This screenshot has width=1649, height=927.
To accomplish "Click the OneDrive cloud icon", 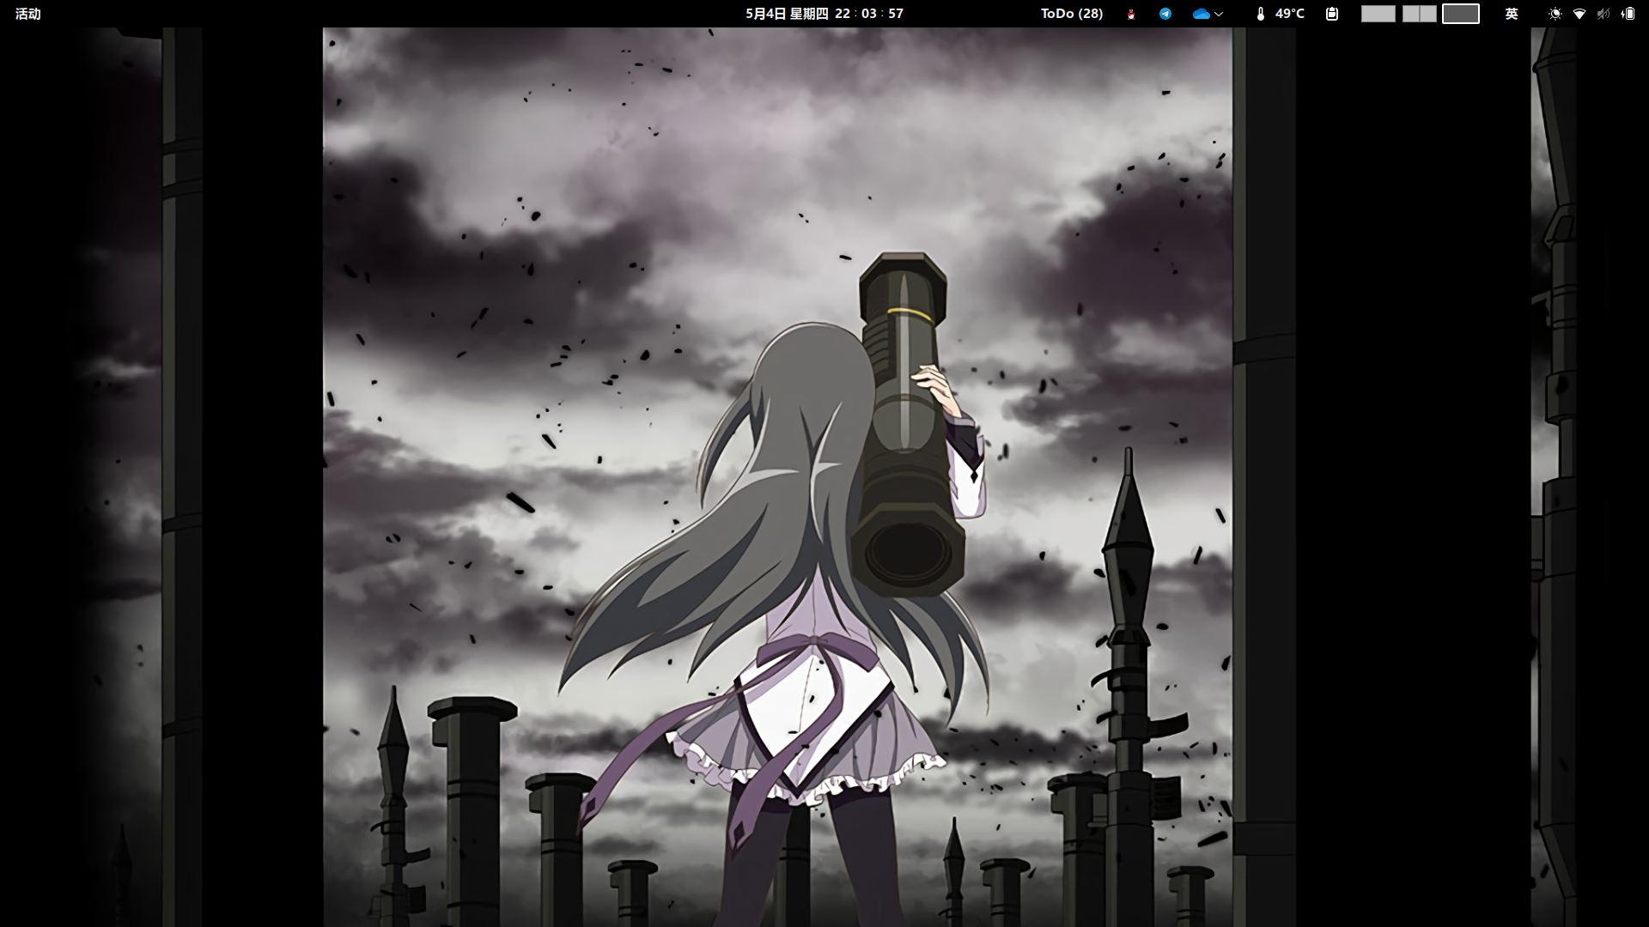I will click(x=1201, y=14).
